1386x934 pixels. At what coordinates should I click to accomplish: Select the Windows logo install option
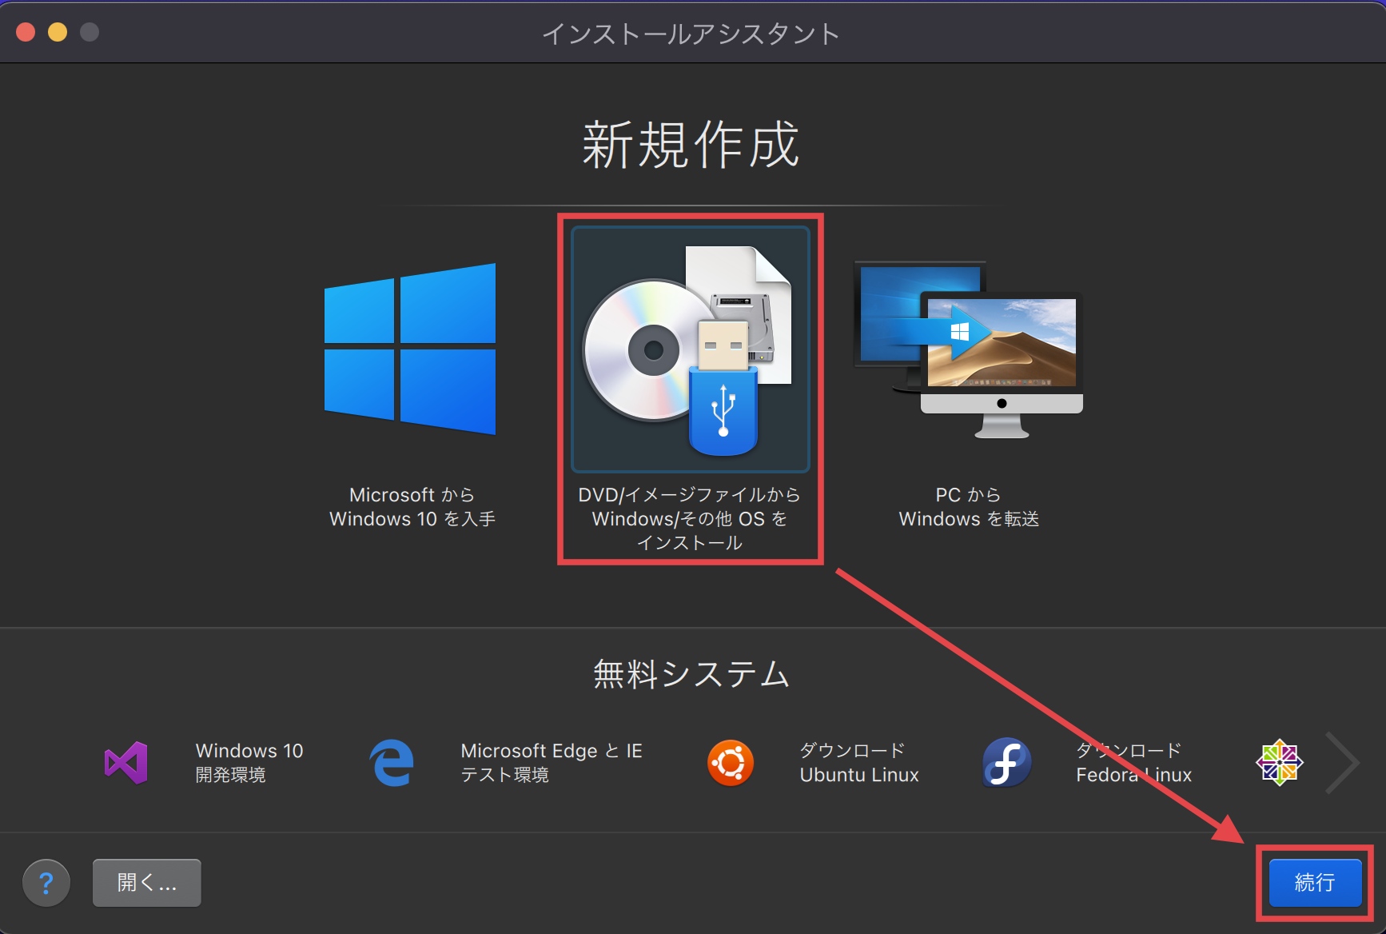click(410, 349)
